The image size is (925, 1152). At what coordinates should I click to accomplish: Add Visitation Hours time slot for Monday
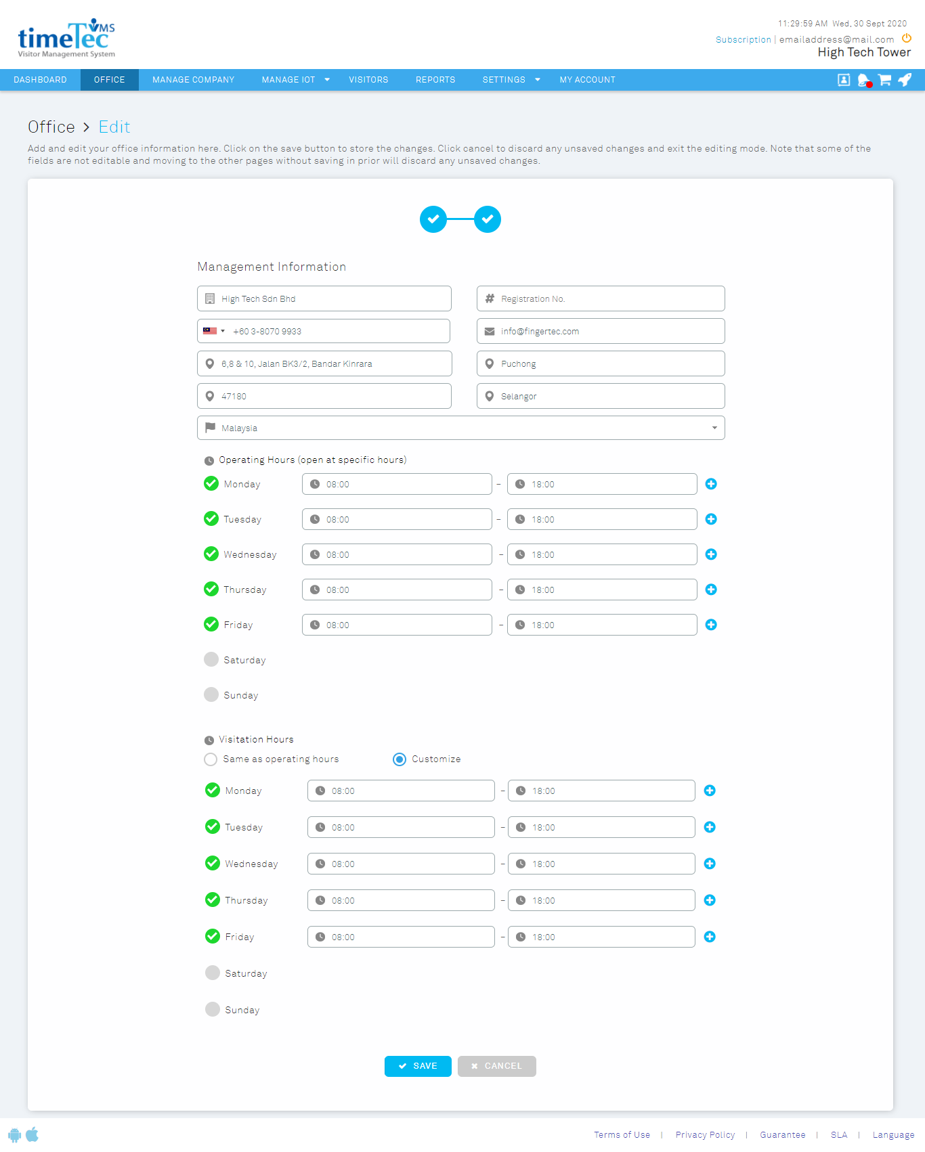pos(710,791)
